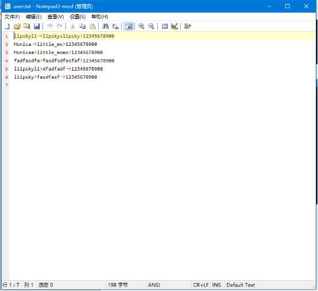Click the line with Monicaa and little_momo

(x=58, y=53)
